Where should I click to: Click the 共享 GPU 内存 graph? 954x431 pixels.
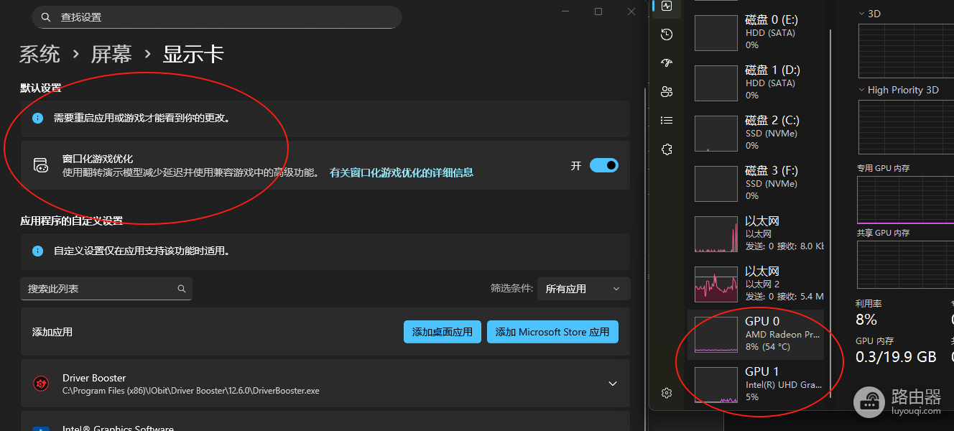(x=906, y=264)
